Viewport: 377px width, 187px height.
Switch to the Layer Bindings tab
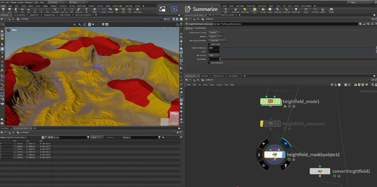200,28
